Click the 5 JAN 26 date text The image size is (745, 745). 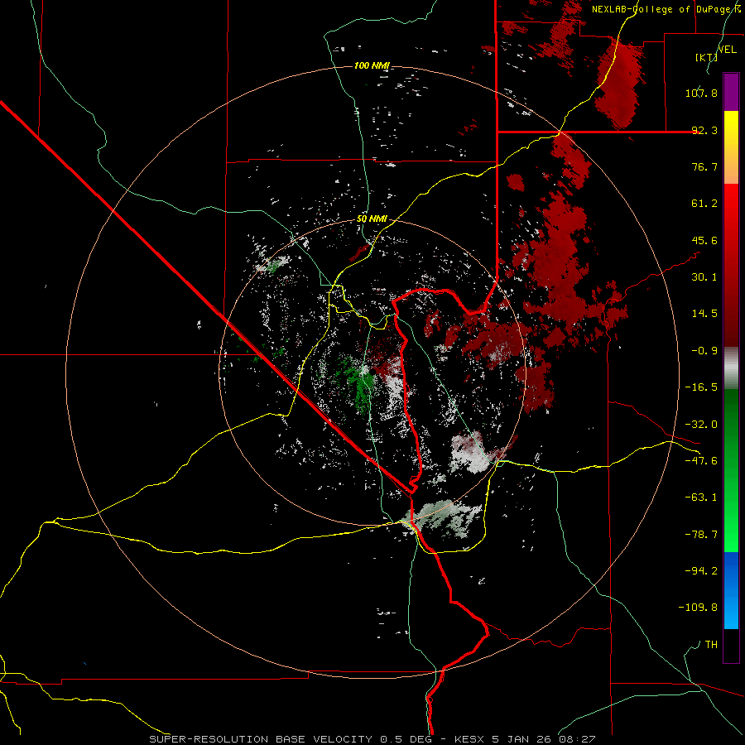tap(522, 739)
